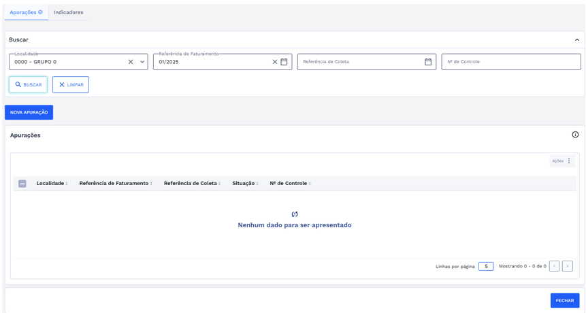
Task: Open the Ações three-dot menu
Action: pos(569,161)
